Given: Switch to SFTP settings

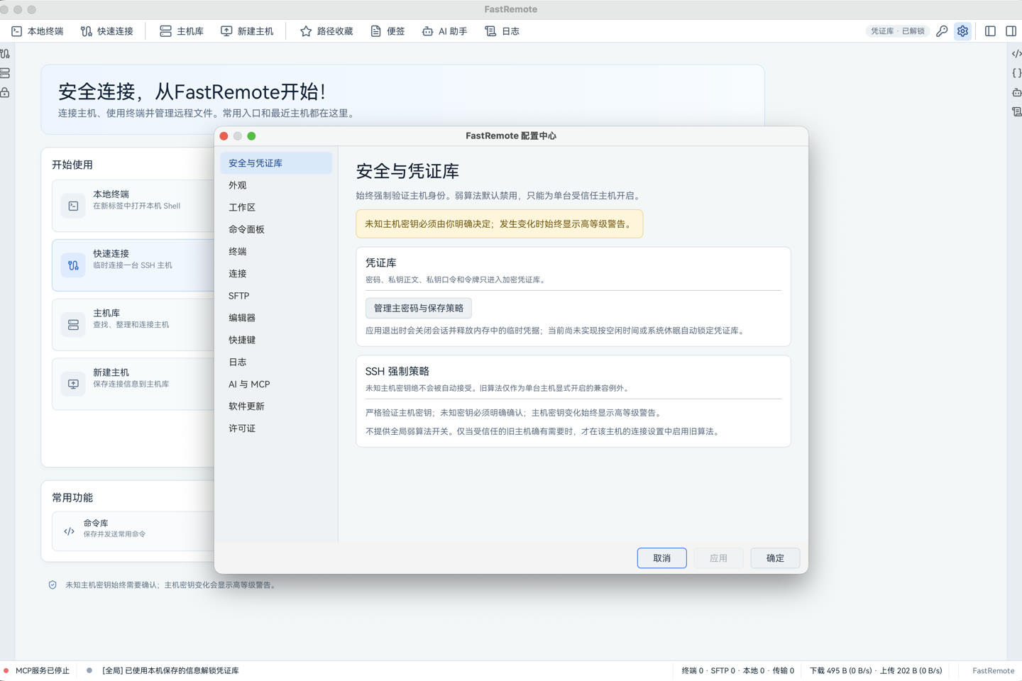Looking at the screenshot, I should [276, 296].
